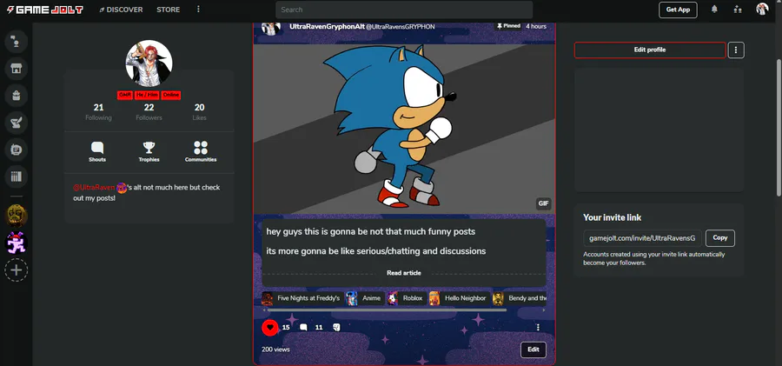Open UltraRavenGryphonAlt post author name

point(327,26)
